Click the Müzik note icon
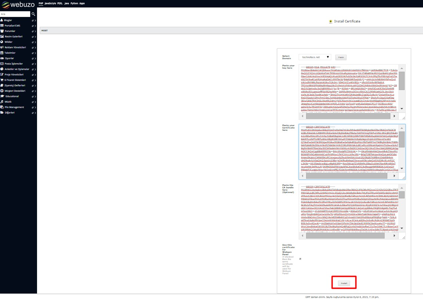This screenshot has width=423, height=301. (2, 102)
